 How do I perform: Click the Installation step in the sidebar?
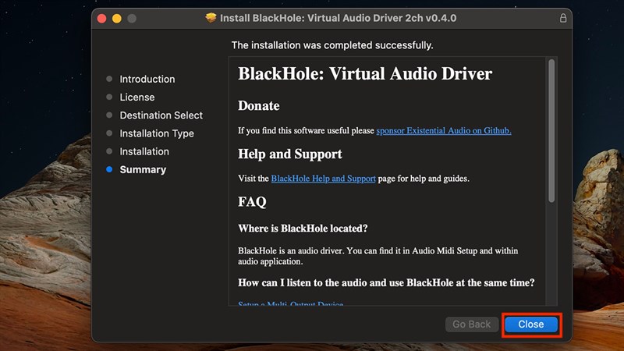click(x=144, y=151)
